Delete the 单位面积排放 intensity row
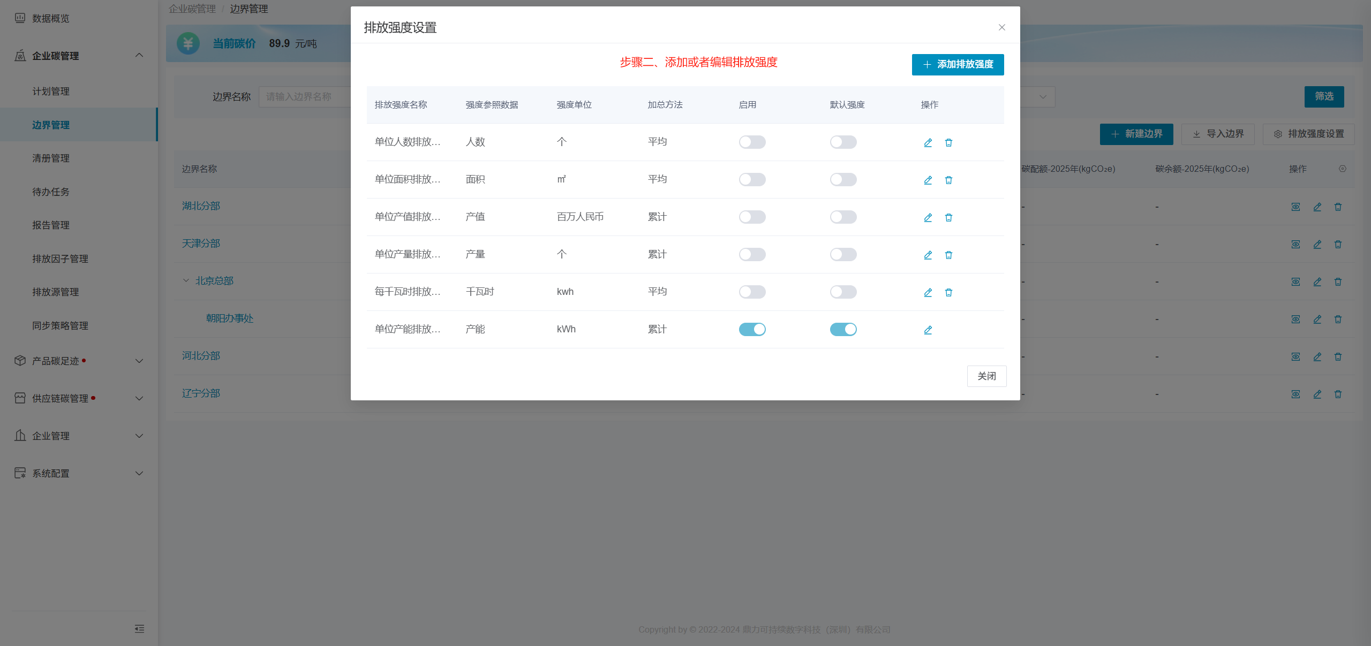Image resolution: width=1371 pixels, height=646 pixels. point(948,180)
